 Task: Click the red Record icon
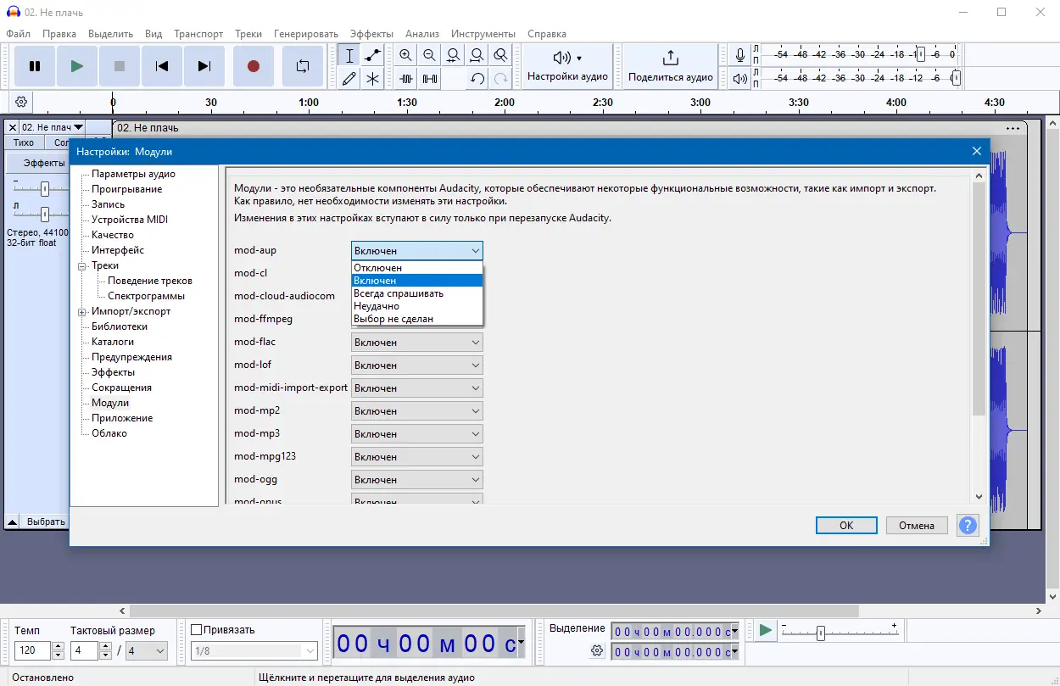point(254,65)
